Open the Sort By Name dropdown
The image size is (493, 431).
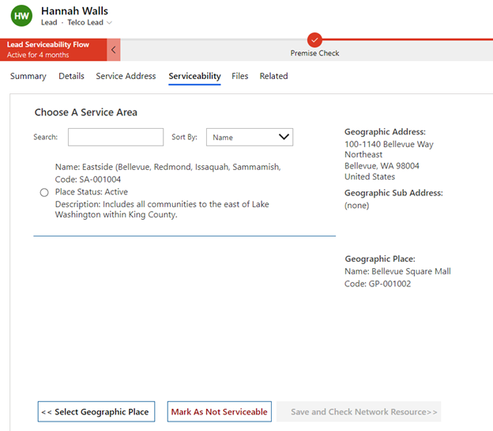(250, 137)
